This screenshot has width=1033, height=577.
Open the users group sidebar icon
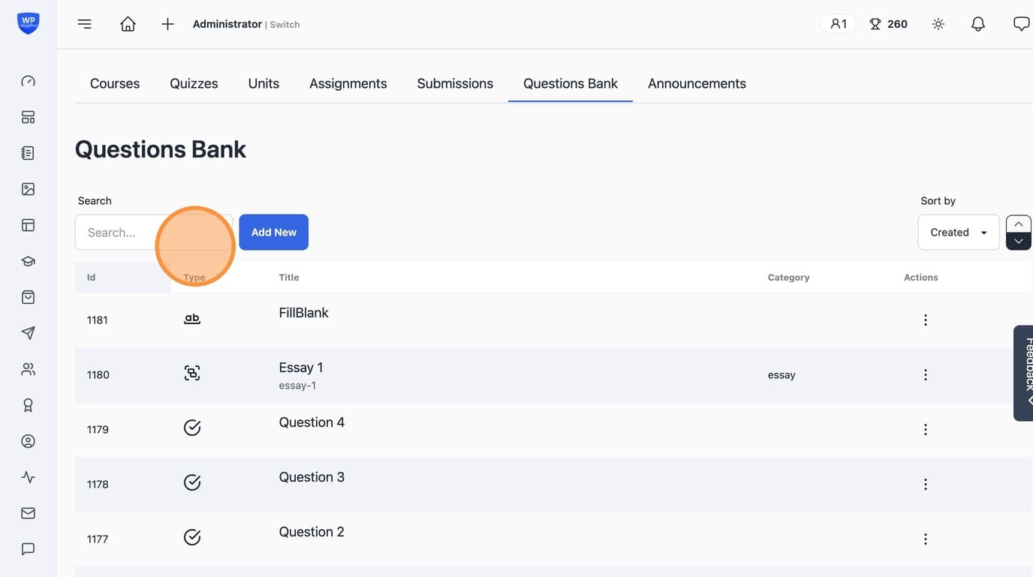click(x=28, y=369)
